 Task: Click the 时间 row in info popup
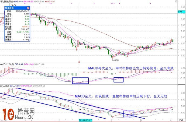coord(17,11)
